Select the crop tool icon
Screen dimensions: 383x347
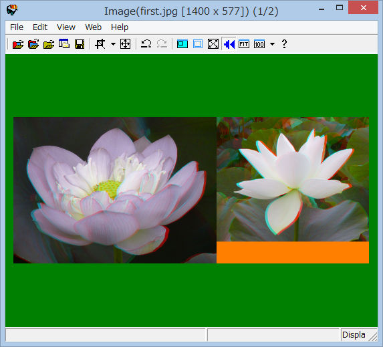pos(100,44)
